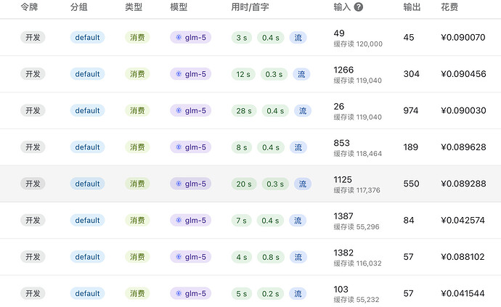Click the 3 s duration tag
Viewport: 501px width, 307px height.
pyautogui.click(x=242, y=38)
